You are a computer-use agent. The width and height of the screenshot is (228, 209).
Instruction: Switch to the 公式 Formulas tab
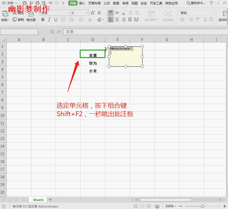click(107, 3)
